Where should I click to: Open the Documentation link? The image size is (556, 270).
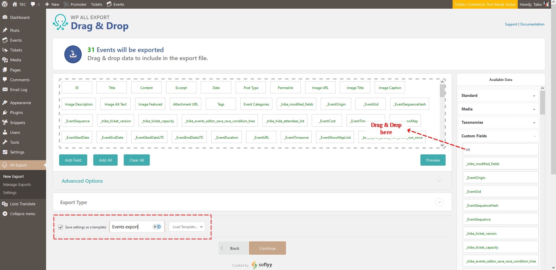532,24
